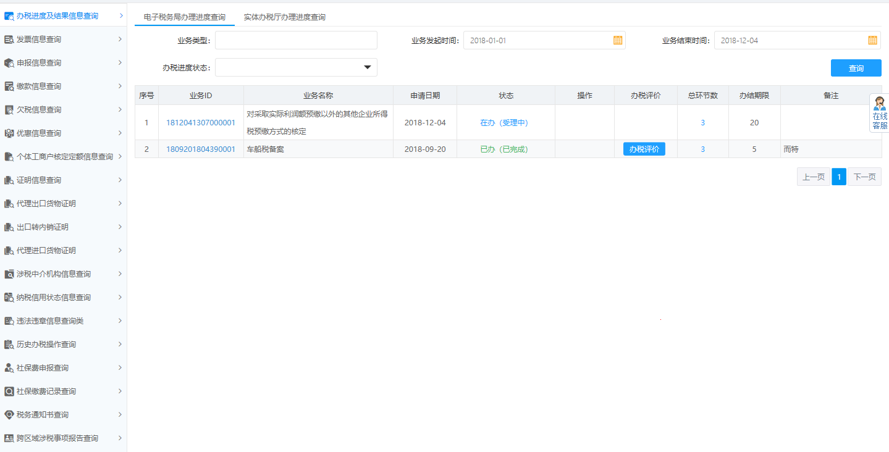Expand the 历史办税操作查询 menu chevron

tap(120, 344)
